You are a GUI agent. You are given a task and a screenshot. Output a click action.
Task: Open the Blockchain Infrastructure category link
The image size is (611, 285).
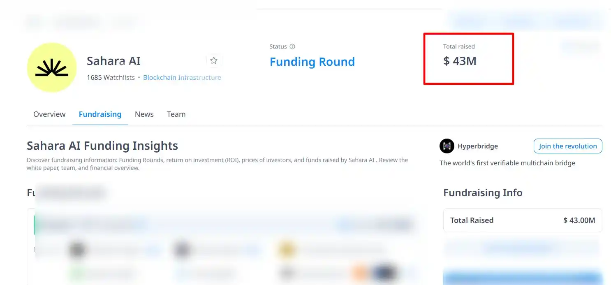click(x=182, y=77)
